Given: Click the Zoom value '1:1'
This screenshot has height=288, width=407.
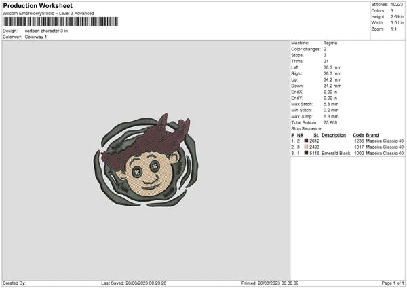Looking at the screenshot, I should pyautogui.click(x=393, y=29).
